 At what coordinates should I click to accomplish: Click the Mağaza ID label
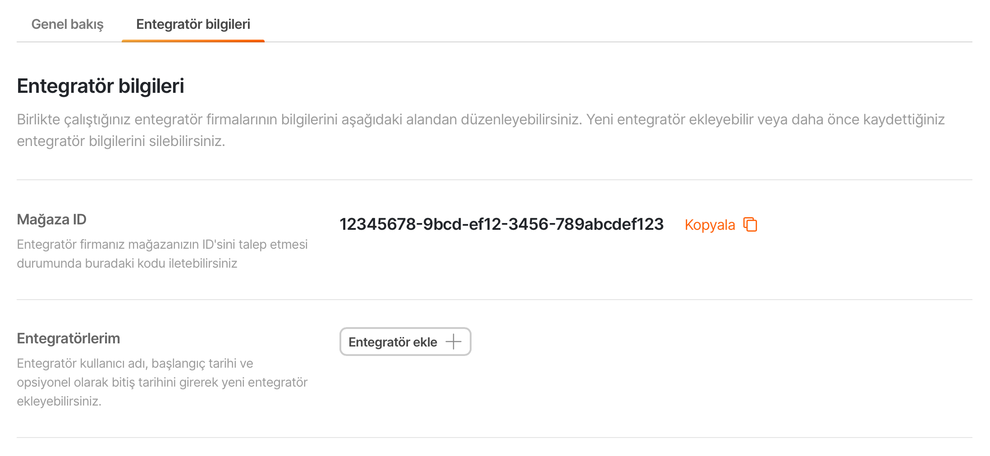click(51, 219)
